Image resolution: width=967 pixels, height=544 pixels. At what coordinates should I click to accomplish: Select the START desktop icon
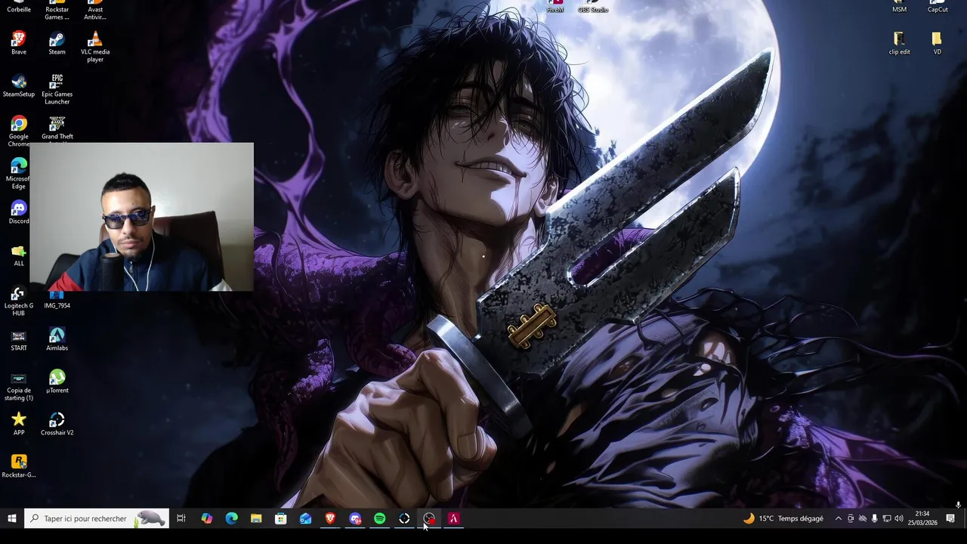19,339
